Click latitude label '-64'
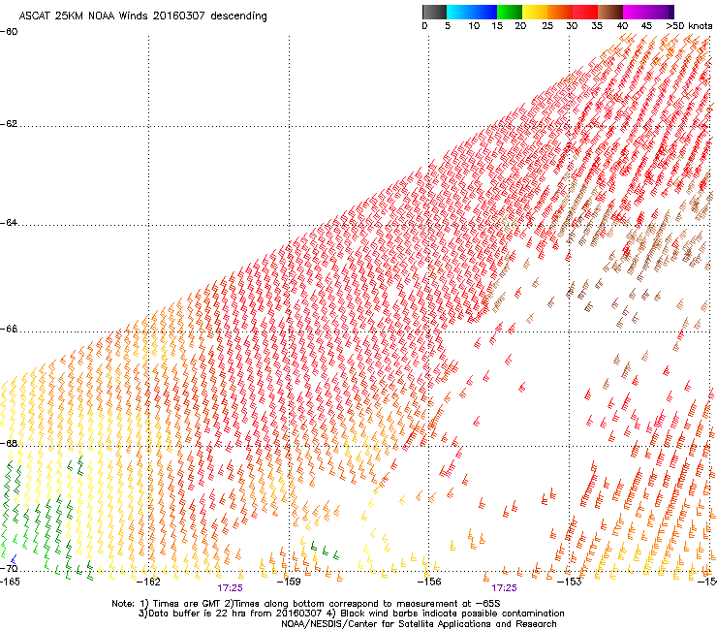The image size is (717, 630). click(9, 223)
